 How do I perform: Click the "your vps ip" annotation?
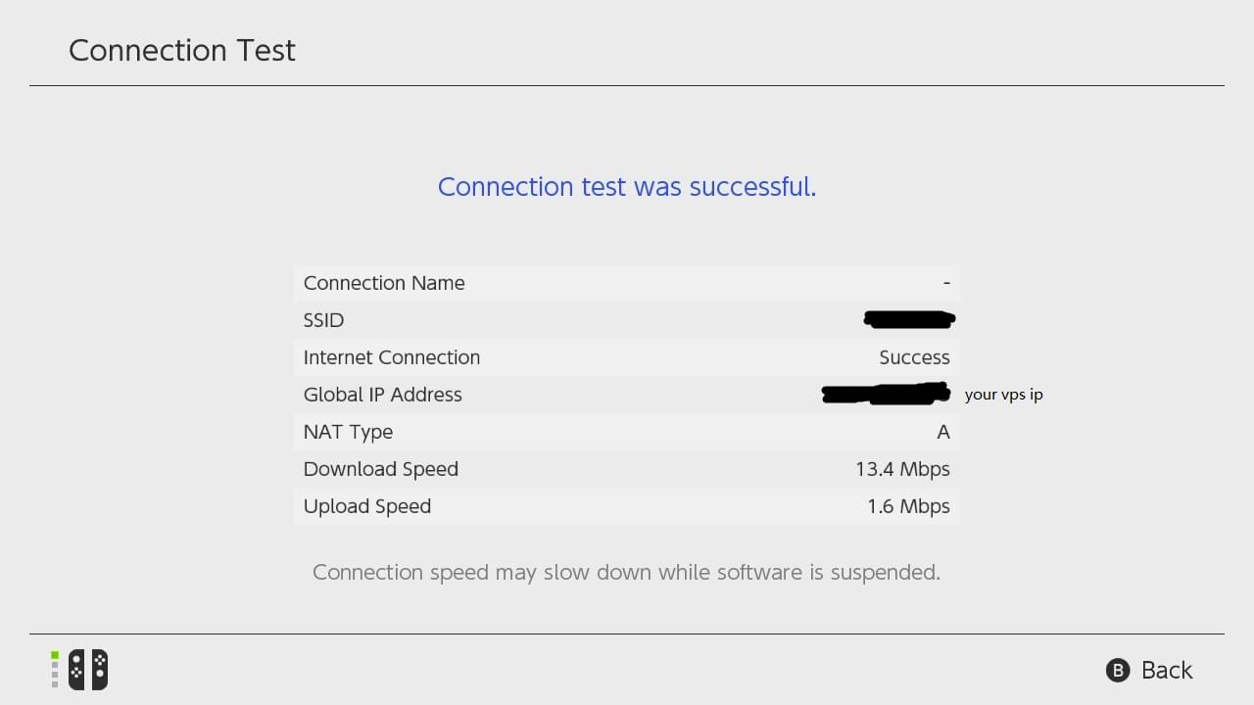coord(1003,395)
